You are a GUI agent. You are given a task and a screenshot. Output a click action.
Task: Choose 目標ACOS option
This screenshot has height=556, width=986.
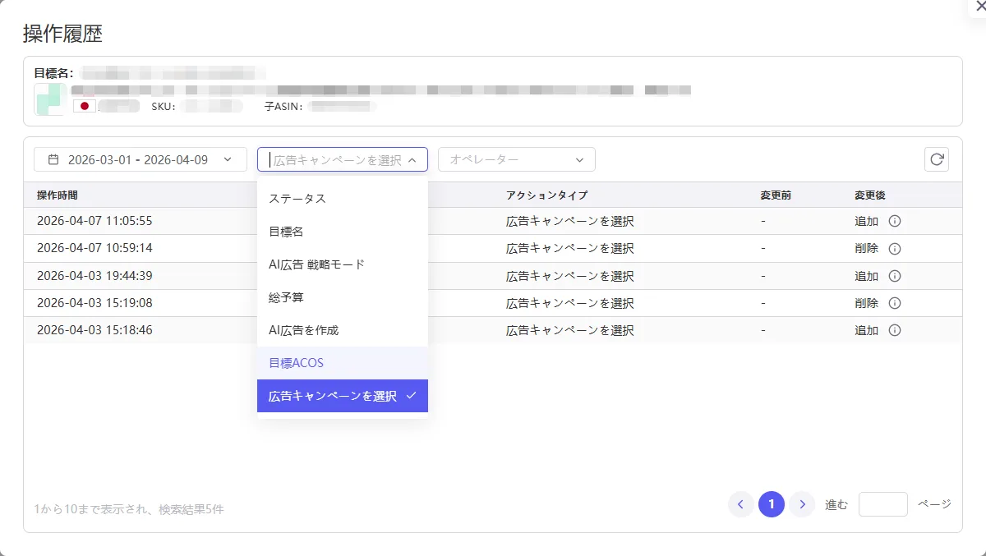[x=343, y=363]
